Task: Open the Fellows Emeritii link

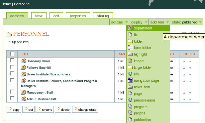Action: pos(39,68)
